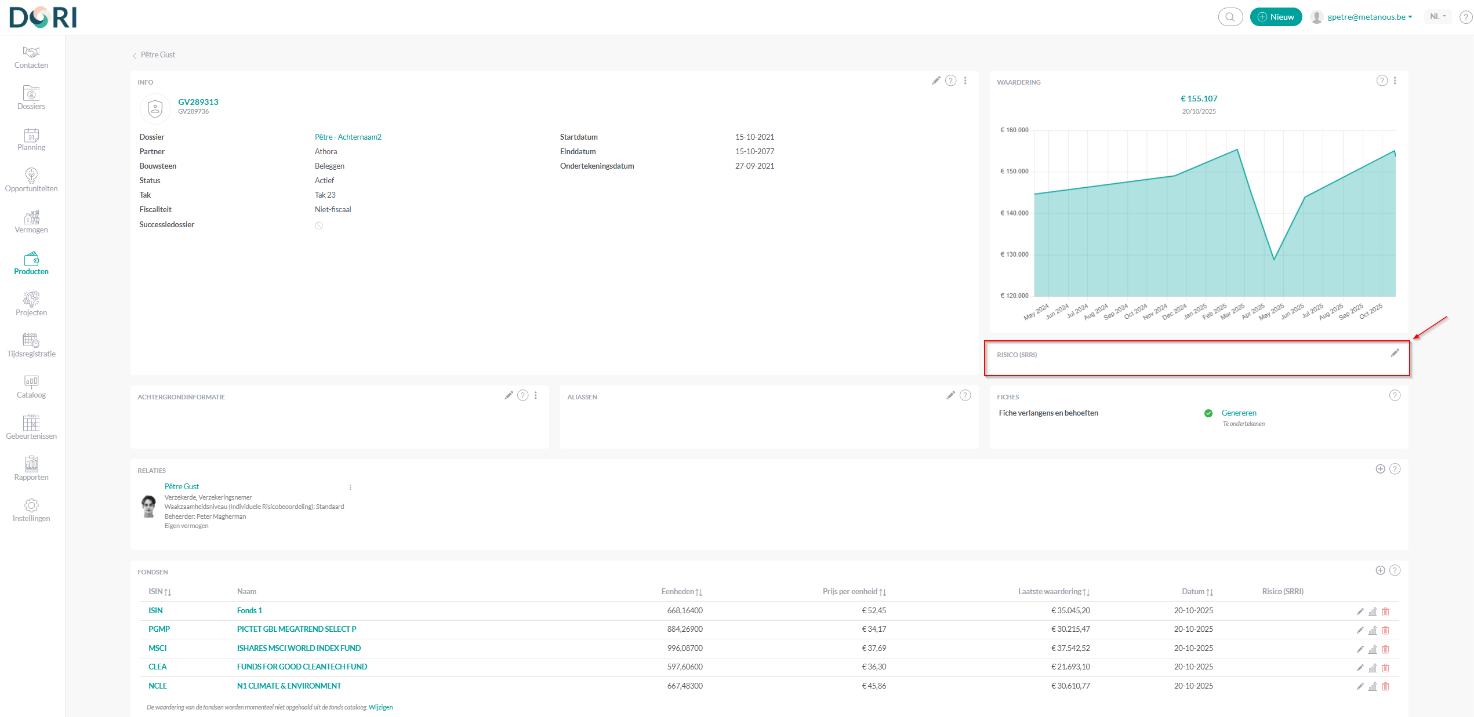The height and width of the screenshot is (717, 1474).
Task: Add a relation with Relaties plus icon
Action: click(x=1380, y=469)
